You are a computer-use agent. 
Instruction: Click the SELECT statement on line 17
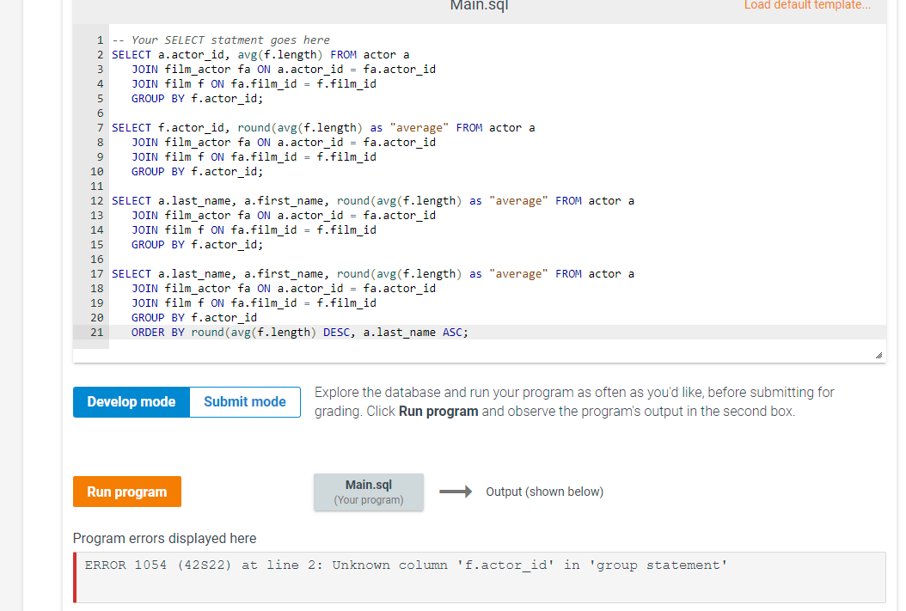373,274
